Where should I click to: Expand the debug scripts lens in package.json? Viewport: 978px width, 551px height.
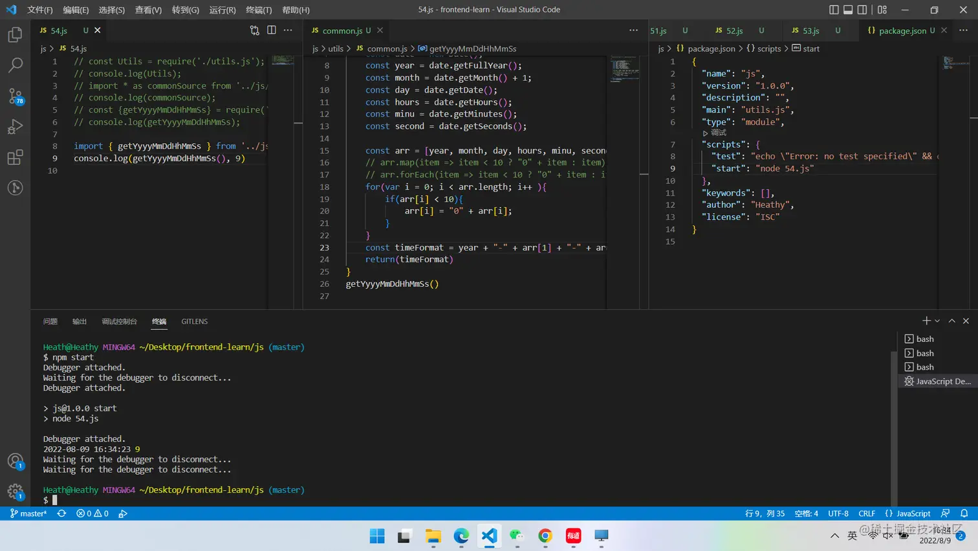[714, 133]
